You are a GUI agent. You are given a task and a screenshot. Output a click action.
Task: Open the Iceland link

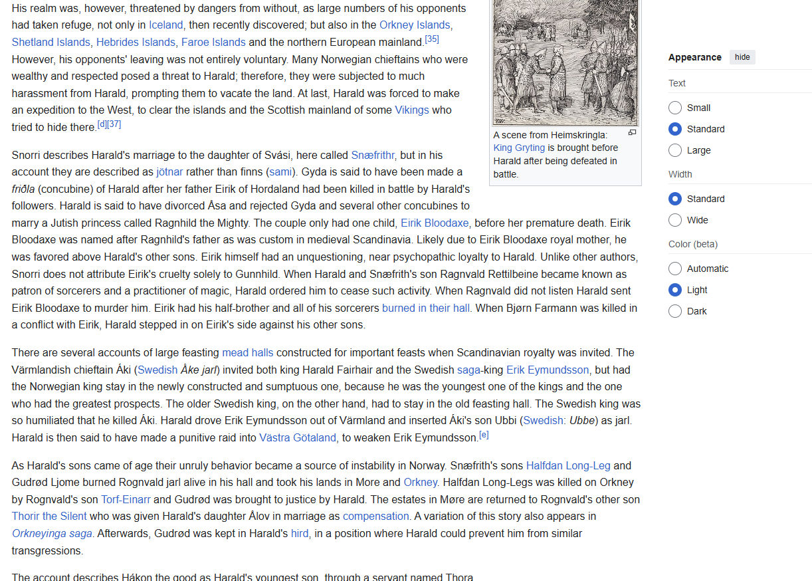(166, 25)
